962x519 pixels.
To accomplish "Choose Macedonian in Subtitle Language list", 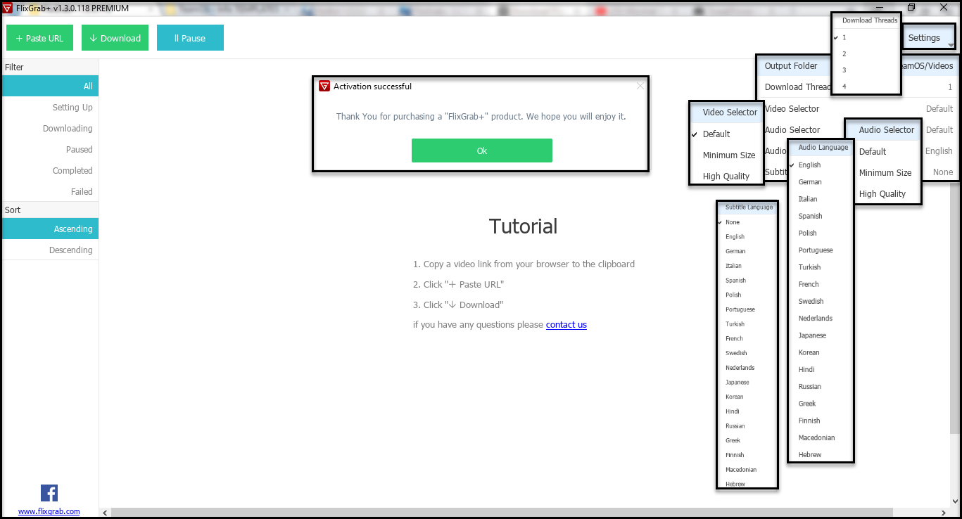I will coord(747,469).
